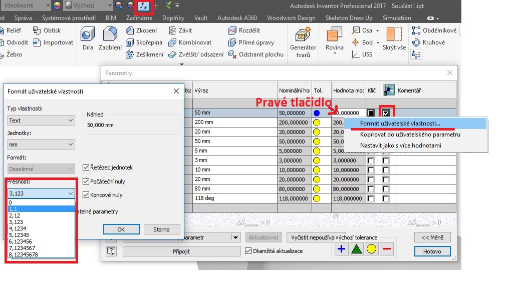The width and height of the screenshot is (520, 299).
Task: Expand the Rovina dropdown arrow
Action: (334, 53)
